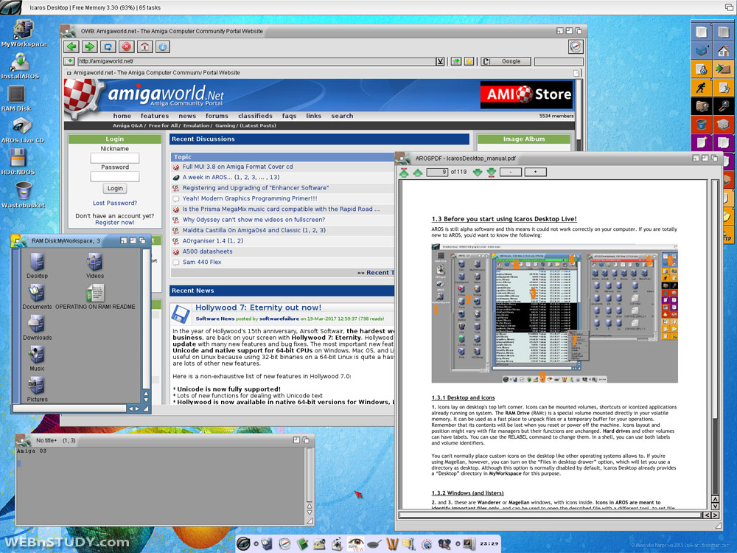The image size is (737, 553).
Task: Click the blue bucket icon in side panel
Action: pyautogui.click(x=702, y=124)
